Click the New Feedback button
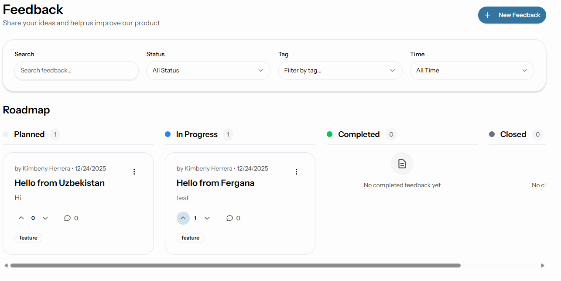 click(x=512, y=15)
